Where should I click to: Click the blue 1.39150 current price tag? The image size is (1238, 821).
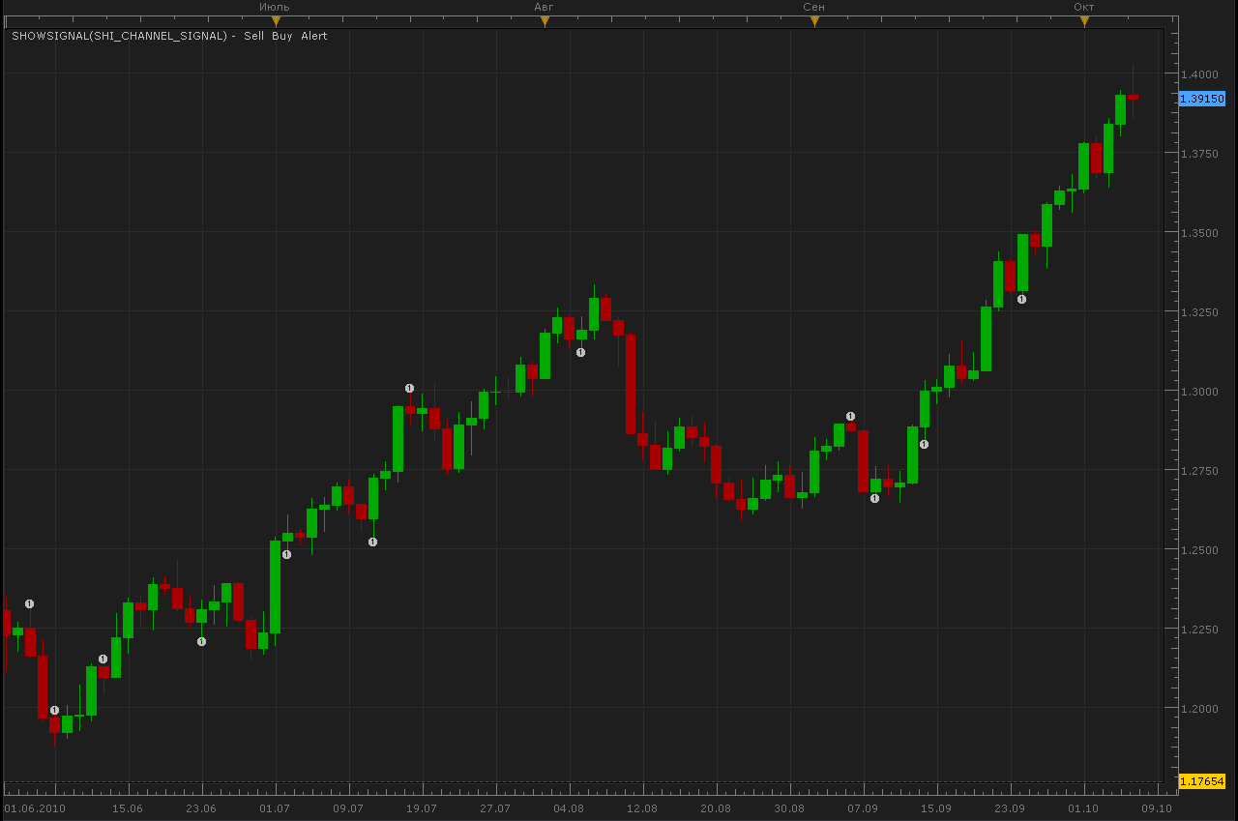click(1202, 99)
